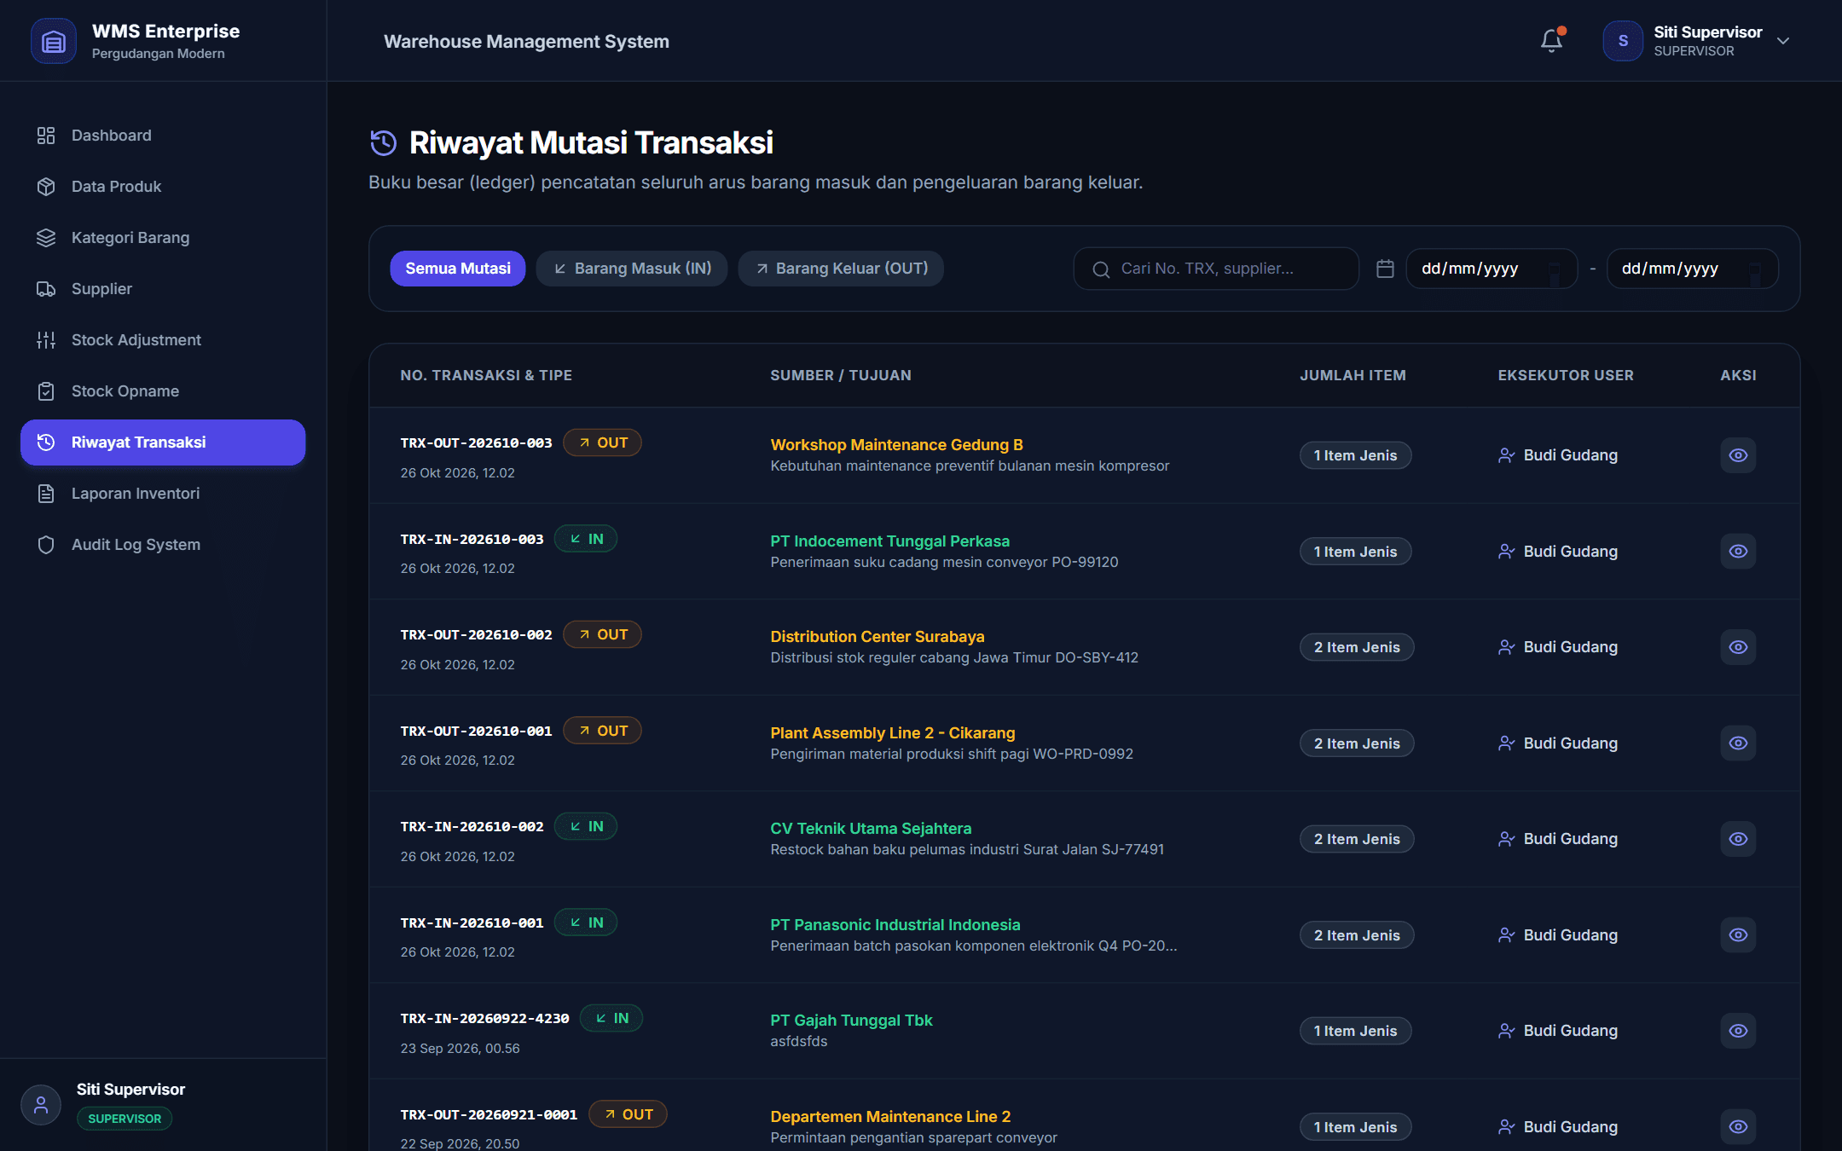Go to Data Produk in sidebar
This screenshot has height=1151, width=1842.
pos(163,187)
